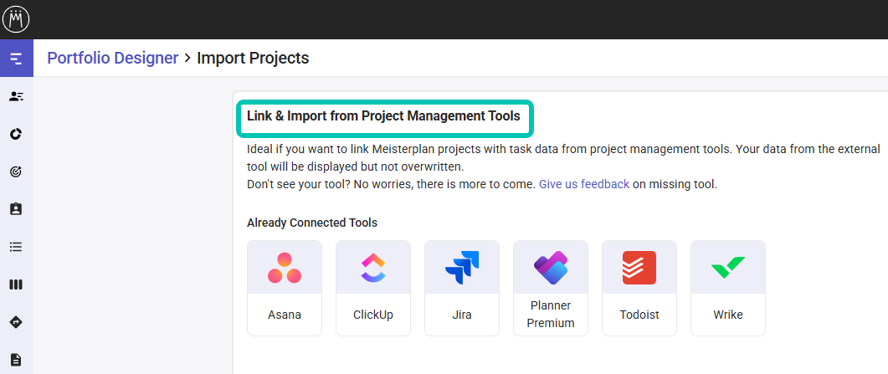Go back to Portfolio Designer breadcrumb
This screenshot has height=374, width=888.
coord(113,58)
